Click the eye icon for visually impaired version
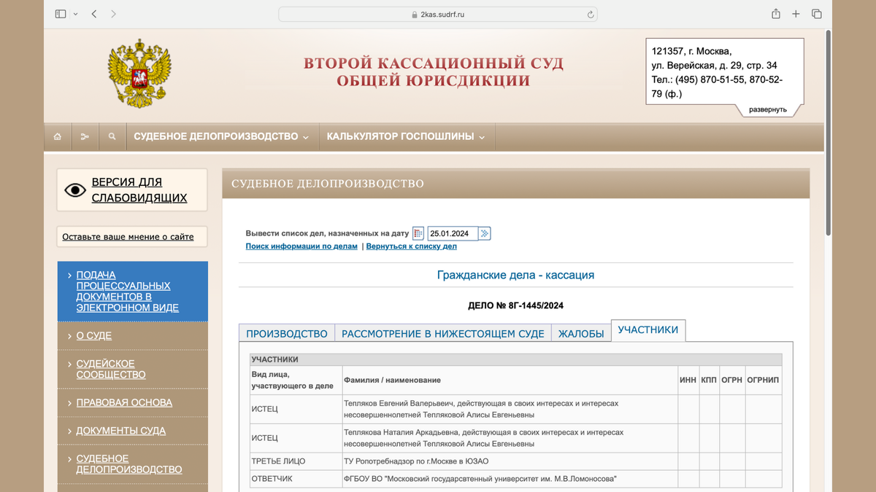This screenshot has width=876, height=492. pyautogui.click(x=75, y=189)
